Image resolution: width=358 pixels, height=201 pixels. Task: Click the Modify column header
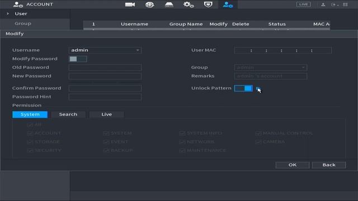coord(219,24)
